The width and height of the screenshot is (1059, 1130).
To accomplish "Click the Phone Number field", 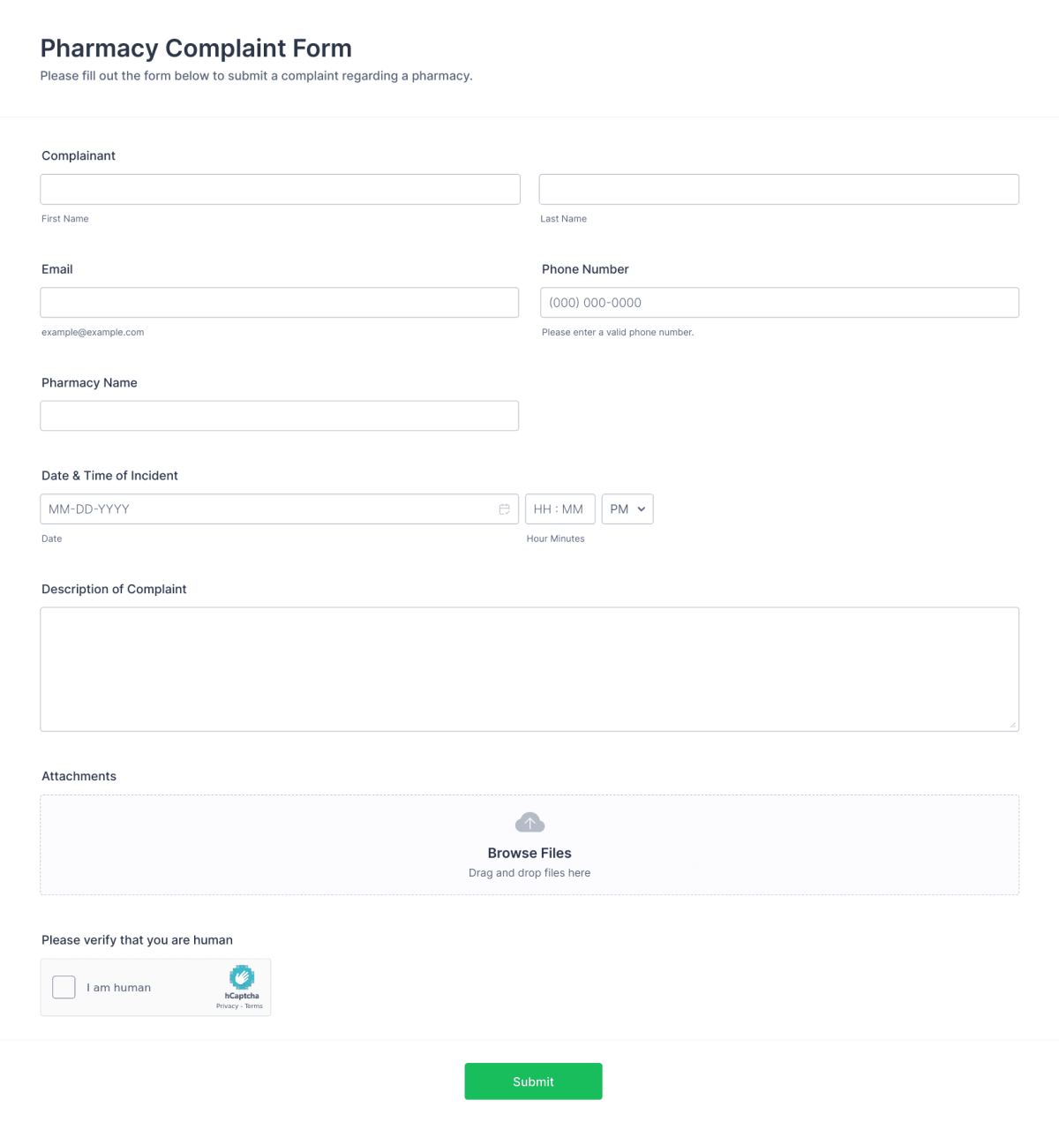I will pos(778,302).
